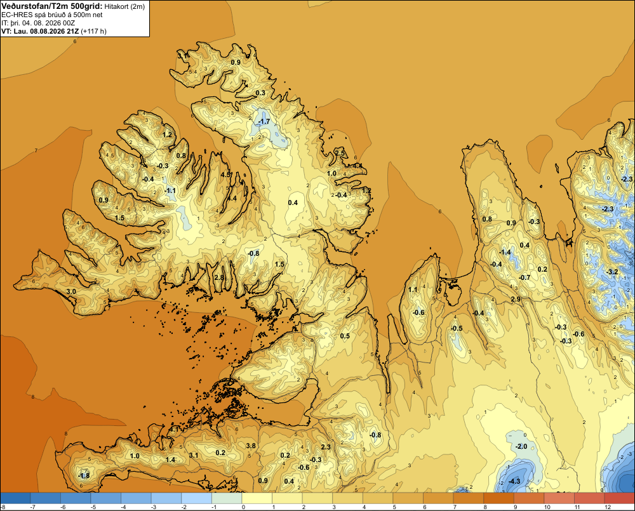The height and width of the screenshot is (511, 635).
Task: Click the 2.3 temperature label
Action: click(x=326, y=447)
